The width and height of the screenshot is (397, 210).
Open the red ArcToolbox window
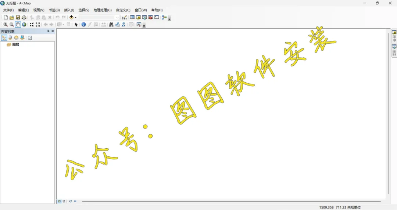click(150, 18)
